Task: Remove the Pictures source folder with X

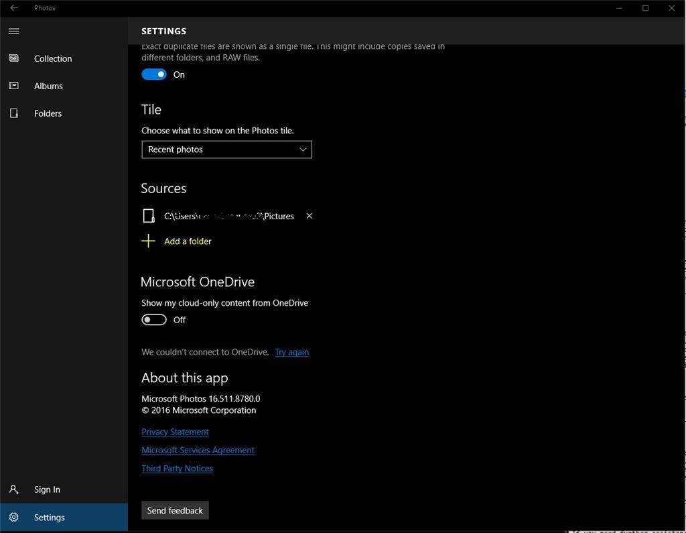Action: coord(310,216)
